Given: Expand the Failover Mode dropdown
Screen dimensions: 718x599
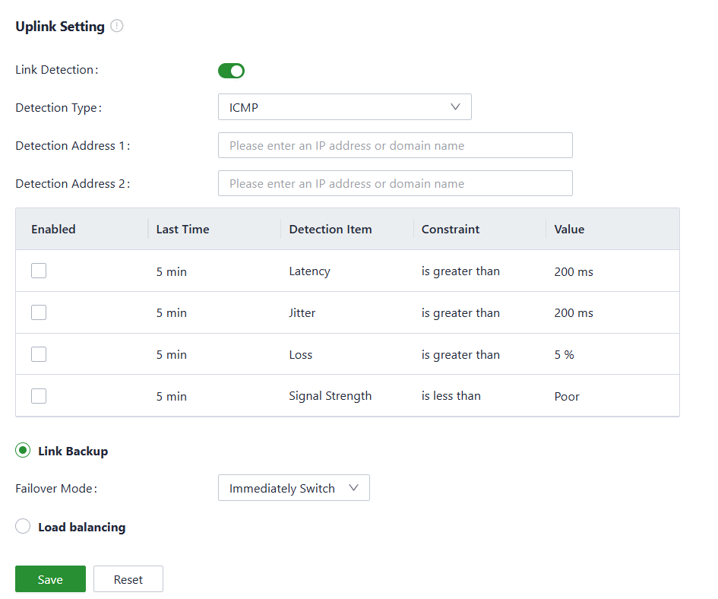Looking at the screenshot, I should tap(293, 488).
